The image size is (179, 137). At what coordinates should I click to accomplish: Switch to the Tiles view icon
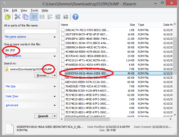(x=50, y=17)
